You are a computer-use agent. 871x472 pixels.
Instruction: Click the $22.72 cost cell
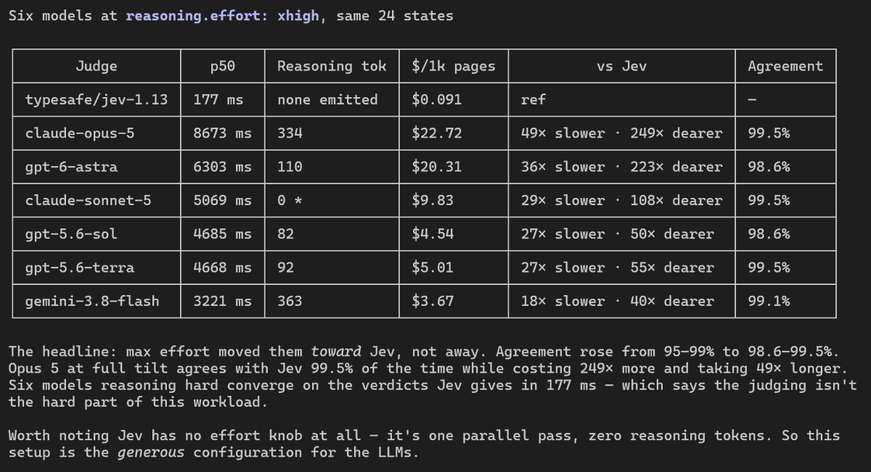pos(454,133)
